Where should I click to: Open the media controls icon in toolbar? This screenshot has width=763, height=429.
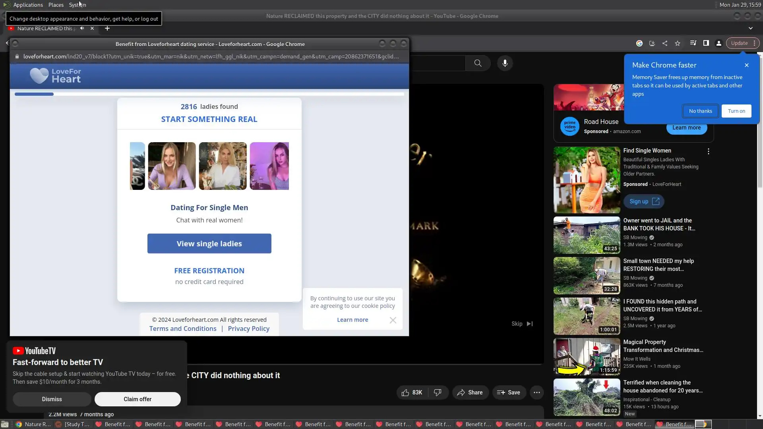(693, 43)
